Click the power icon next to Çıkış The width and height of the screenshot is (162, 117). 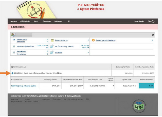coord(153,21)
